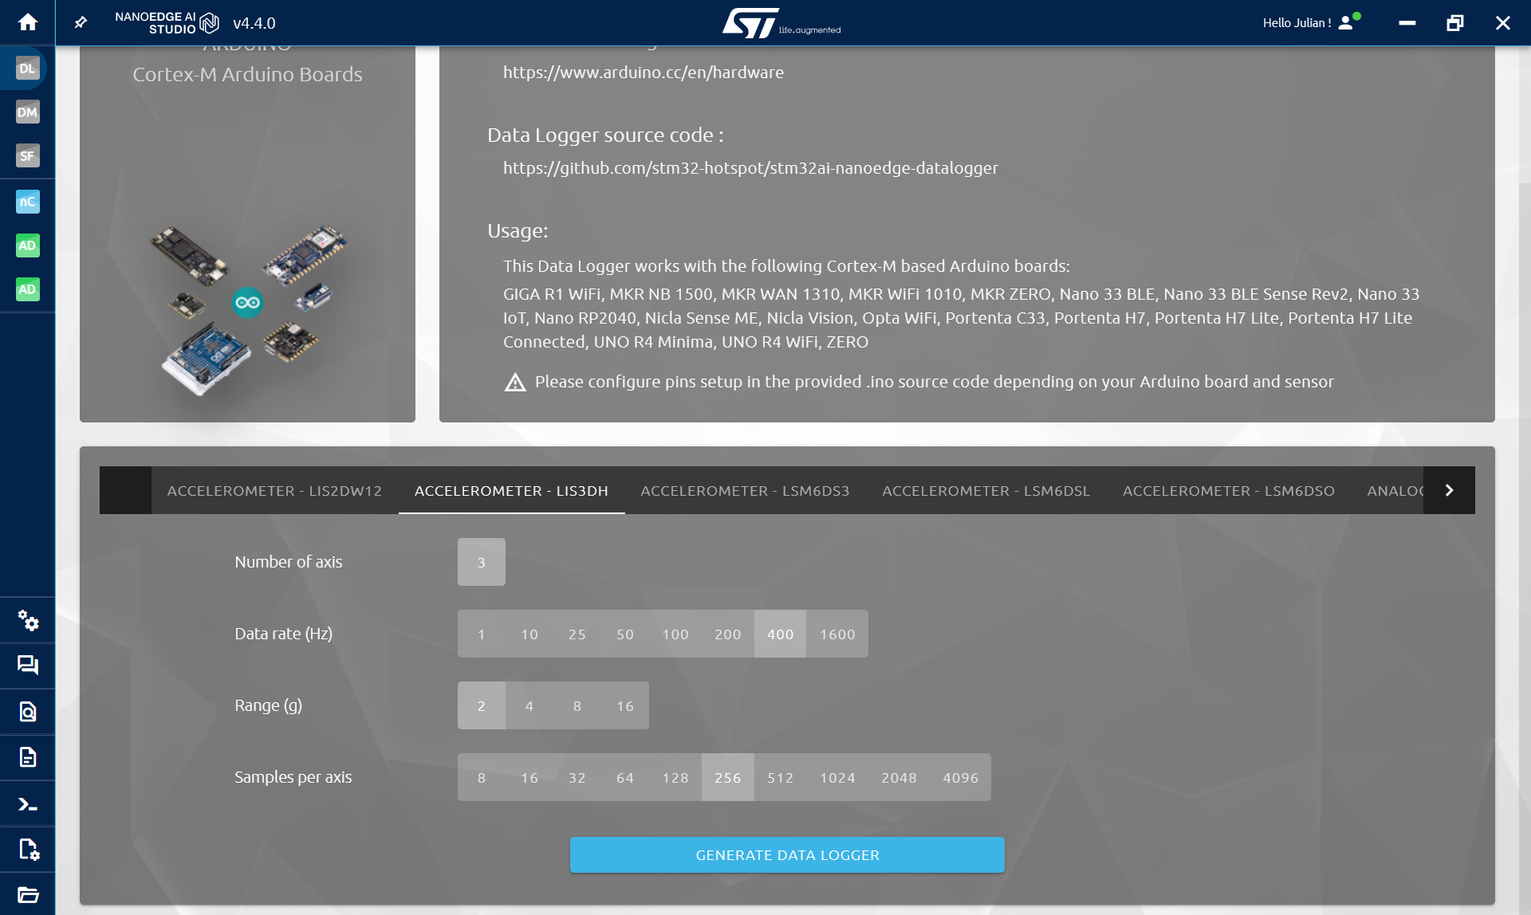Switch to ACCELEROMETER - LIS2DW12 tab
1531x915 pixels.
[x=274, y=489]
